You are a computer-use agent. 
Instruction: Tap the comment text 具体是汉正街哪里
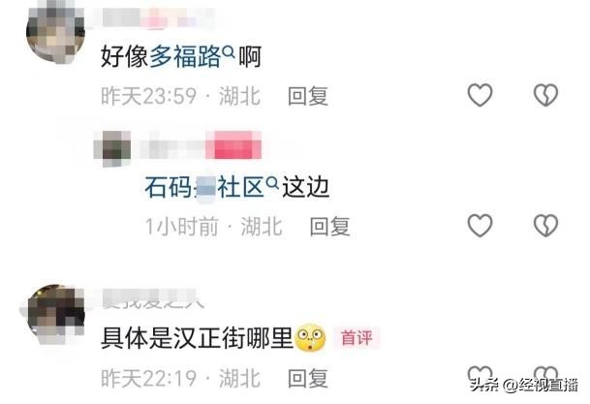tap(197, 338)
